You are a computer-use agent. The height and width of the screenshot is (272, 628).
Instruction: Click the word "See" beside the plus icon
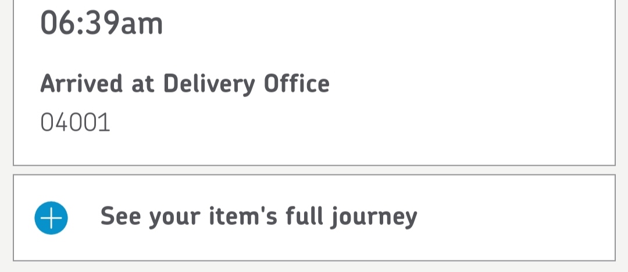click(120, 216)
